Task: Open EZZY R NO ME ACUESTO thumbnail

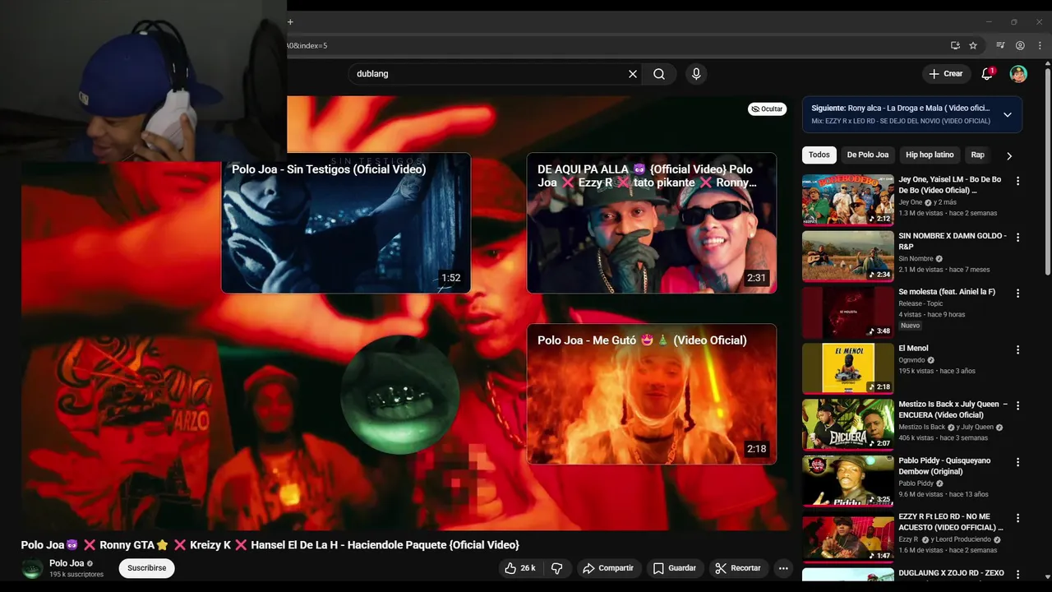Action: 847,538
